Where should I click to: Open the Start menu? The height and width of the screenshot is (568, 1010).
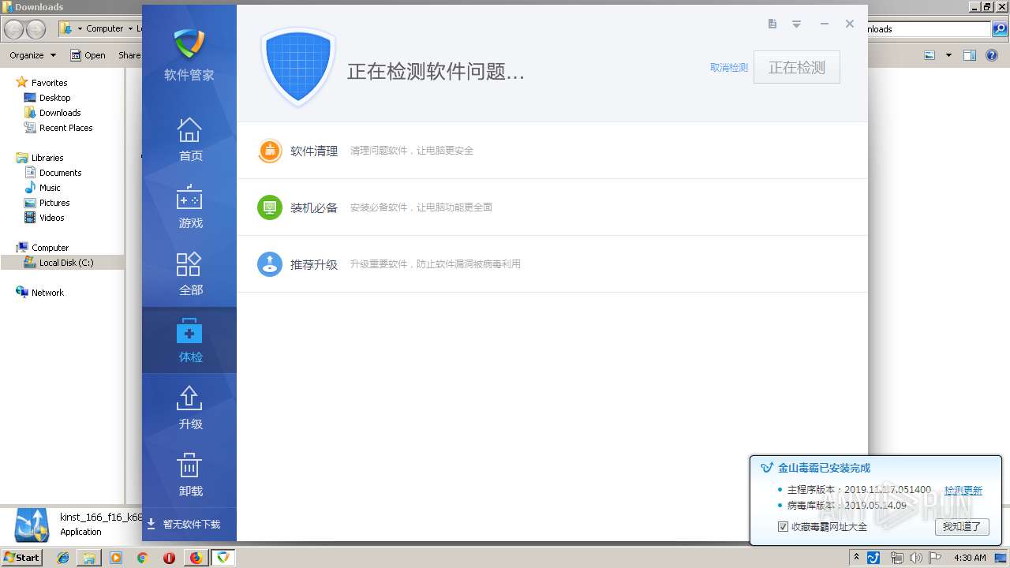pyautogui.click(x=21, y=558)
